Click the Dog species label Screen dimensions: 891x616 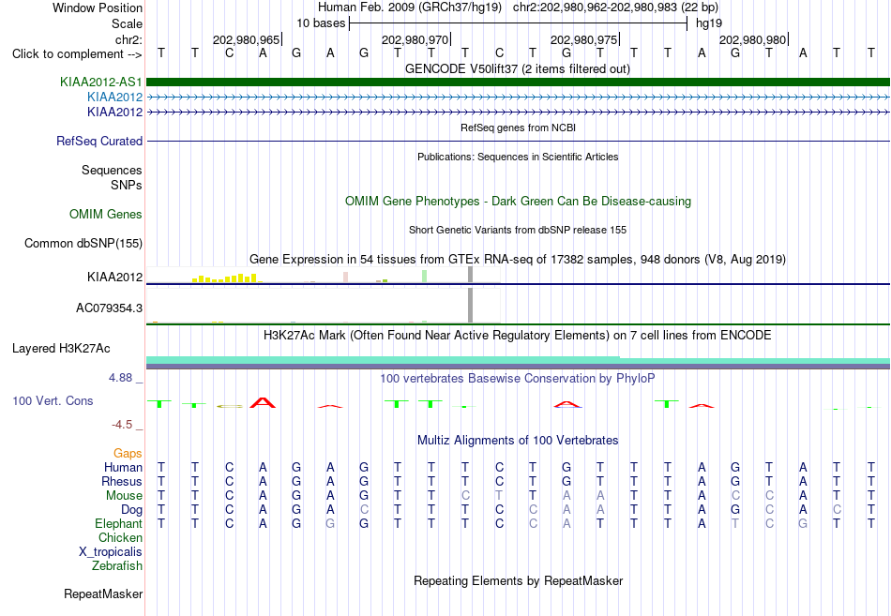[131, 510]
